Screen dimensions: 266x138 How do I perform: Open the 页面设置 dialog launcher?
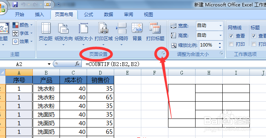(x=163, y=53)
